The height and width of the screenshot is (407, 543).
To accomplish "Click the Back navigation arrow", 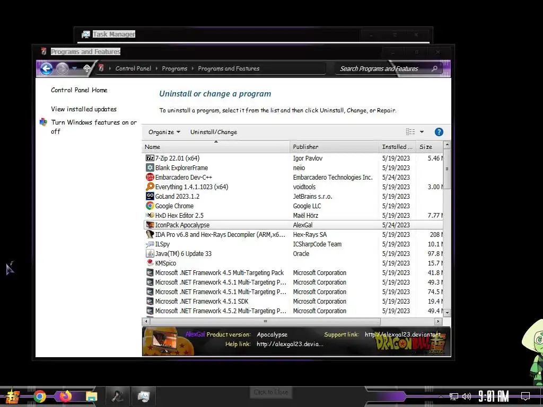I will (x=47, y=68).
